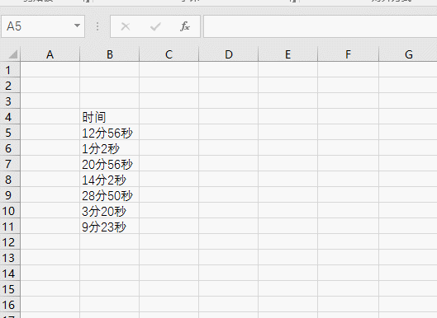Image resolution: width=437 pixels, height=318 pixels.
Task: Select column E header
Action: point(288,54)
